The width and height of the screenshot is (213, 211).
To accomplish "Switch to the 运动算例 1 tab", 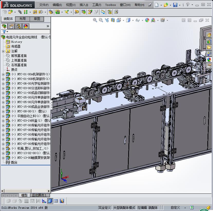I will [x=39, y=195].
